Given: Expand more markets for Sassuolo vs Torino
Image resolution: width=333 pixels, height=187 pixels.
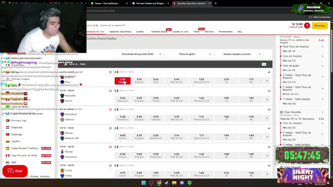Looking at the screenshot, I should tap(267, 99).
